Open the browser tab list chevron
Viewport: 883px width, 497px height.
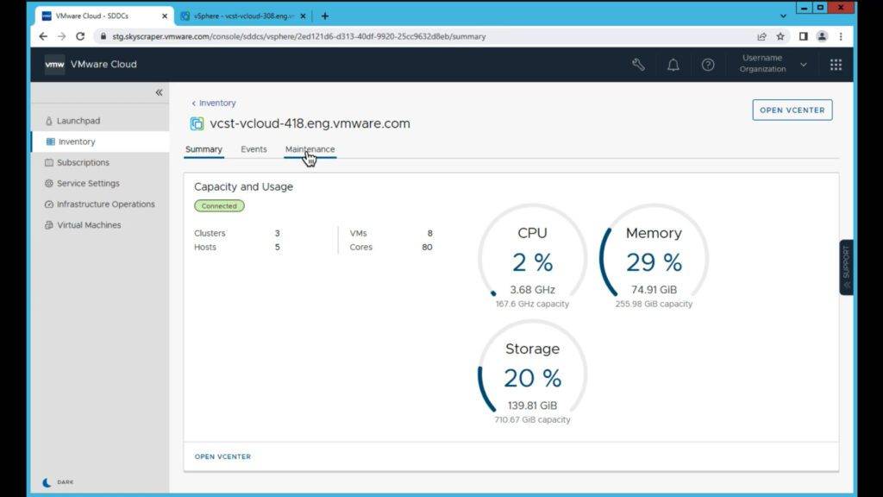click(783, 16)
